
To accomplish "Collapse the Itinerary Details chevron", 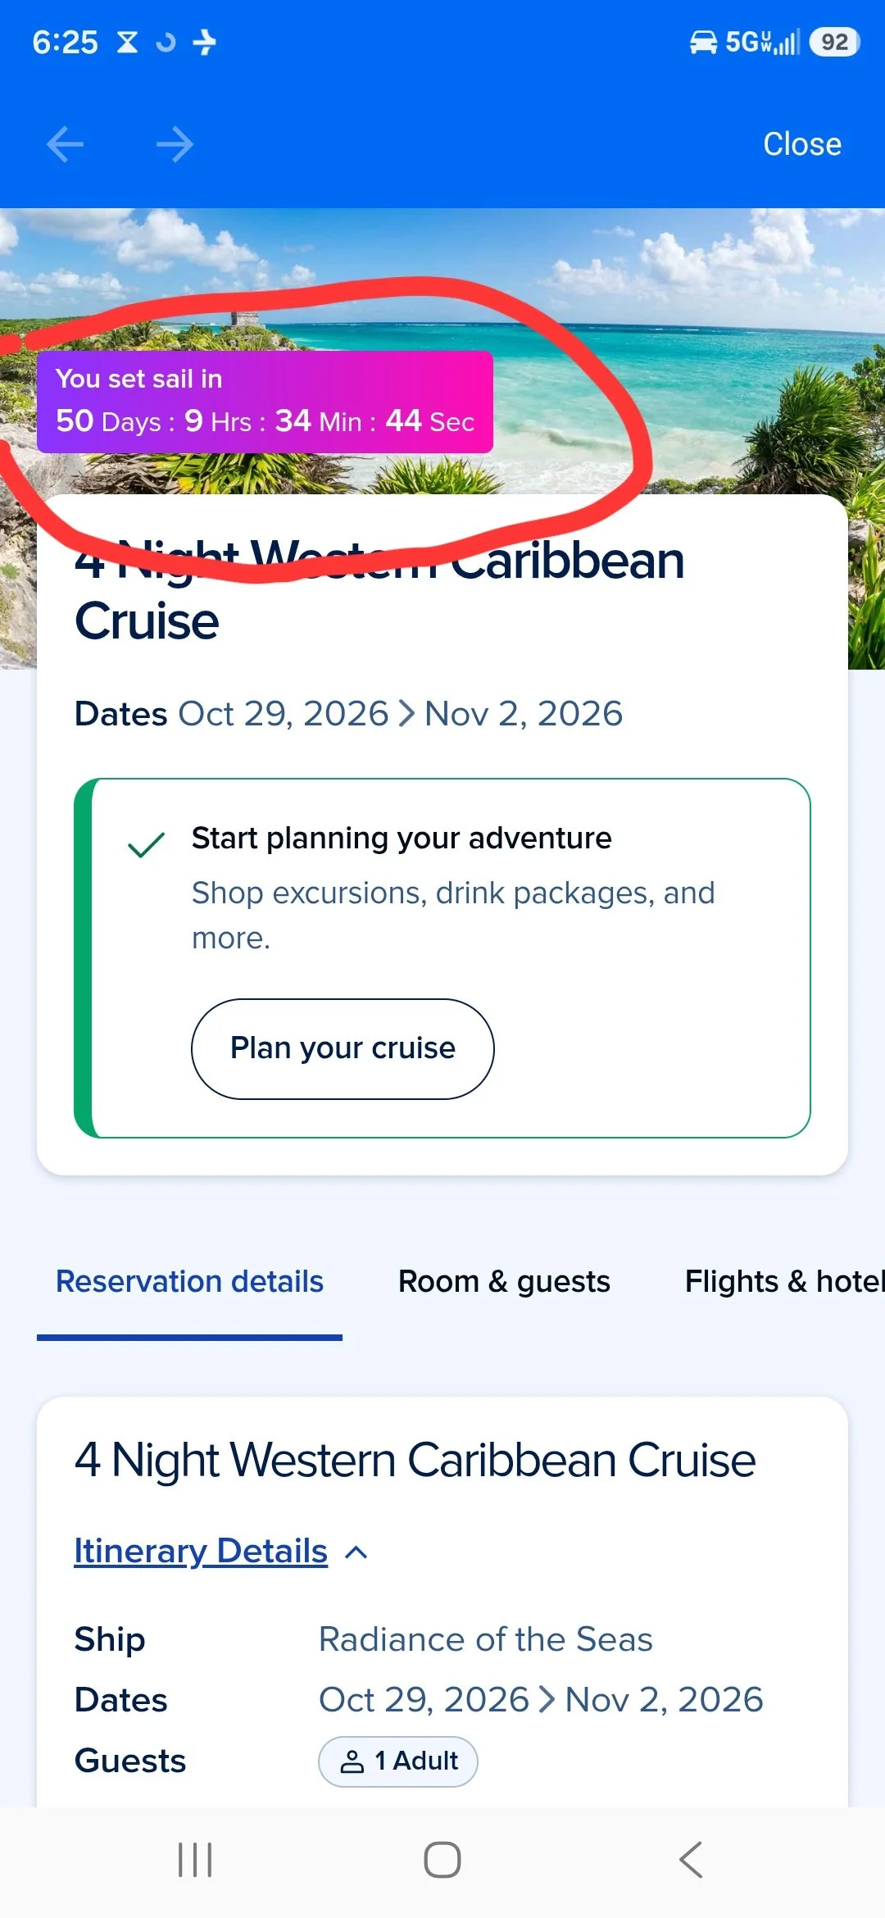I will pos(356,1552).
